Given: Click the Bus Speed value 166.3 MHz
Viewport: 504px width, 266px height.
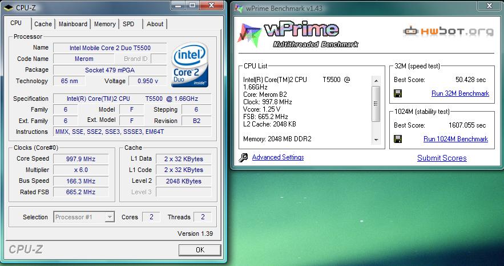Looking at the screenshot, I should click(x=80, y=181).
